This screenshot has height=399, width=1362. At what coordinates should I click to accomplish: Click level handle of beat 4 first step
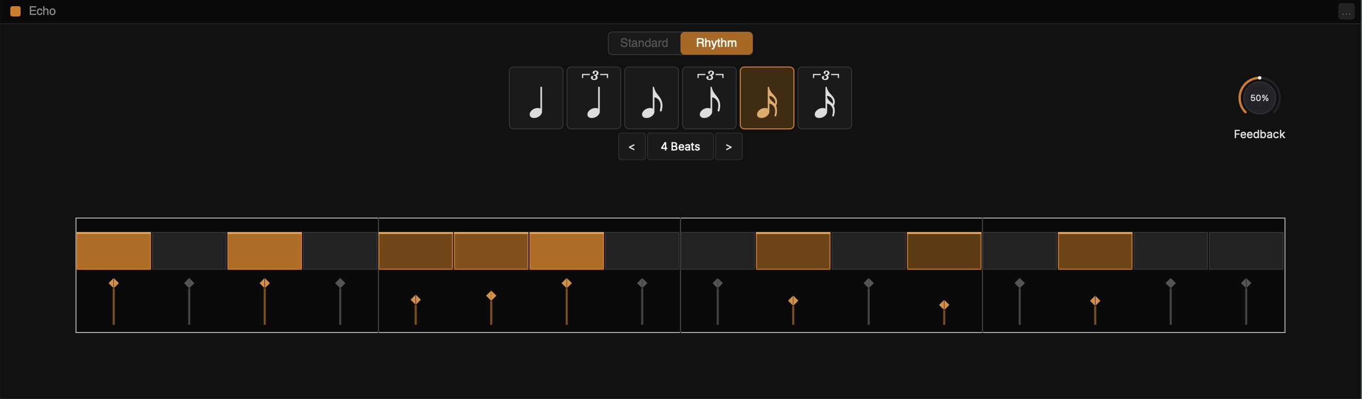click(x=1020, y=283)
